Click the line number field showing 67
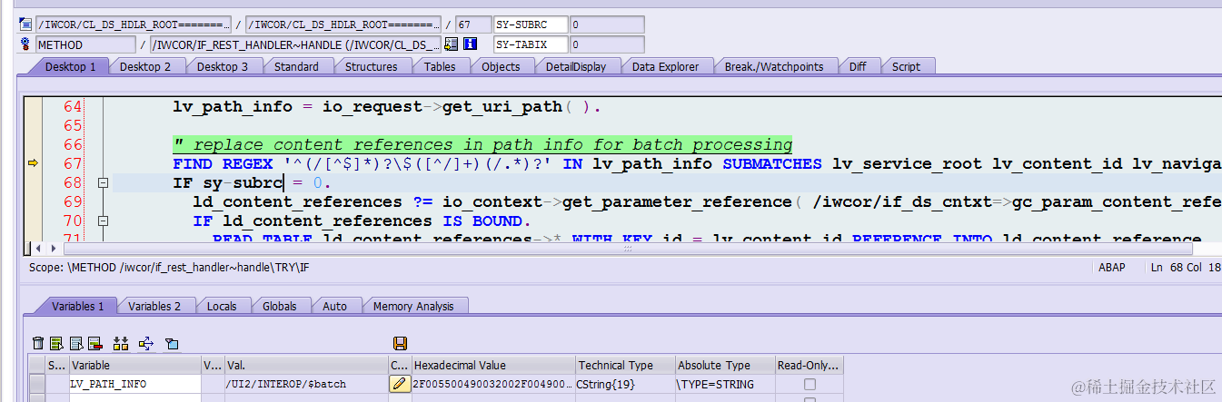1222x402 pixels. 472,25
